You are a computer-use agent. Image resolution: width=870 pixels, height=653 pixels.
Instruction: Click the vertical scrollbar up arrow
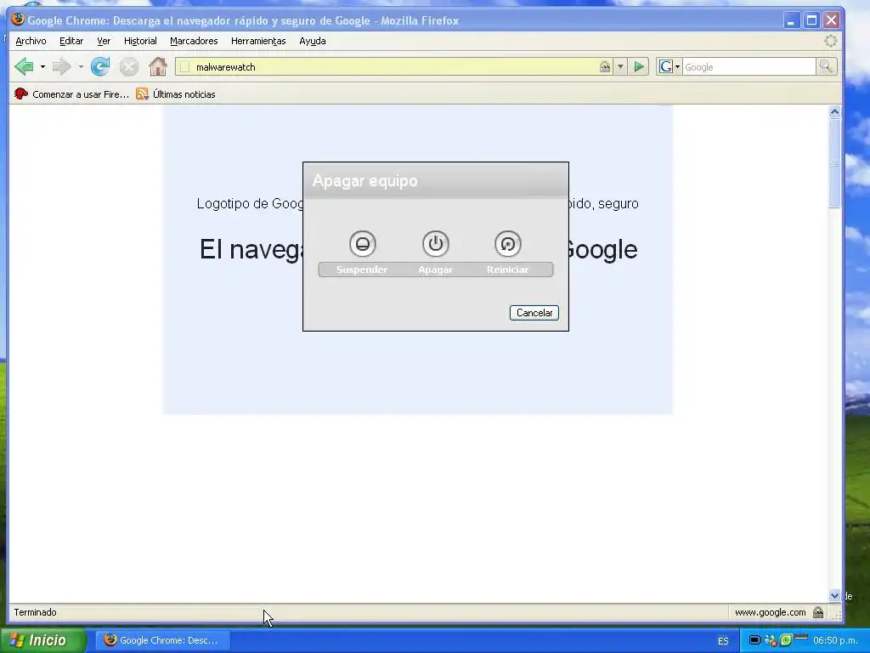coord(834,112)
